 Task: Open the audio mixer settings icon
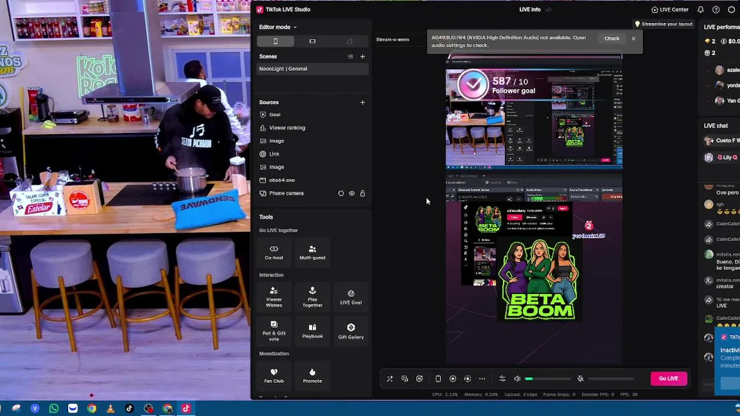point(502,379)
